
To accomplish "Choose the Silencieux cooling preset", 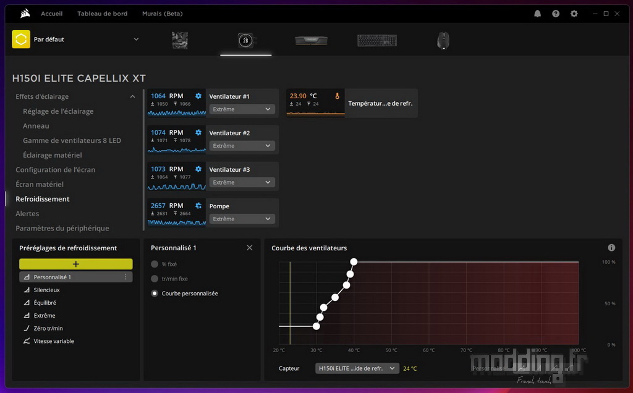I will 46,290.
